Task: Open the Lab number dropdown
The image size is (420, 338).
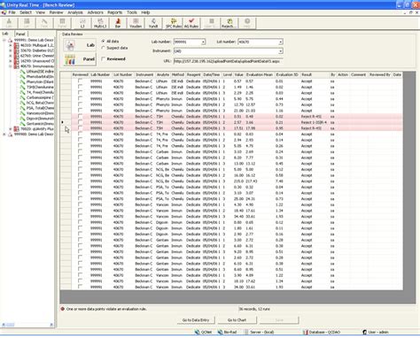Action: tap(203, 42)
